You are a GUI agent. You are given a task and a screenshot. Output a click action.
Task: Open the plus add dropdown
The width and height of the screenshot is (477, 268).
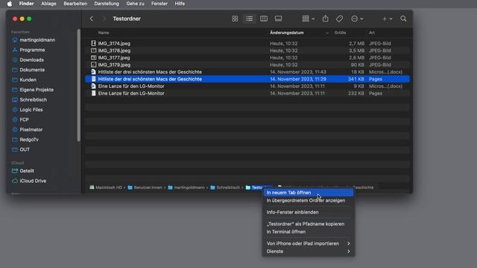388,19
